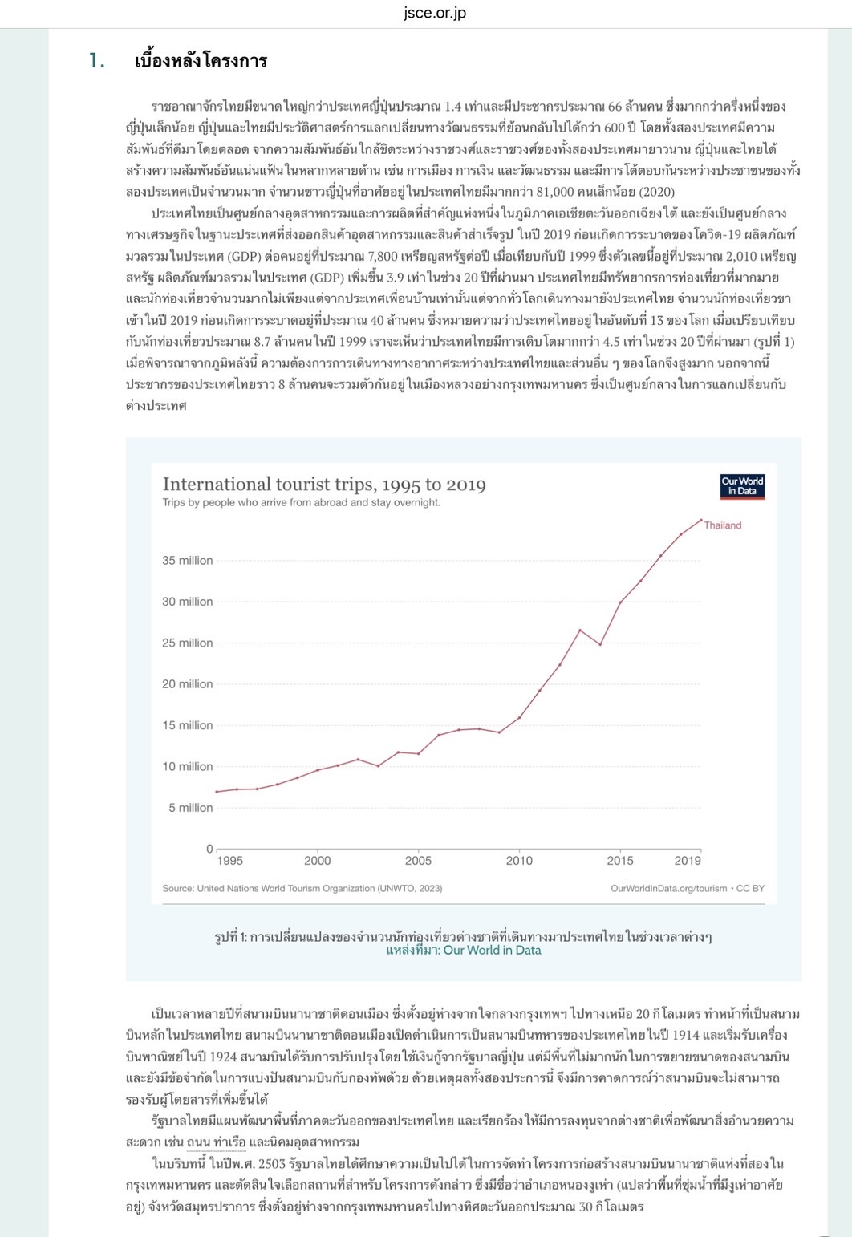Click the UNWTO source note below the chart

click(x=302, y=888)
